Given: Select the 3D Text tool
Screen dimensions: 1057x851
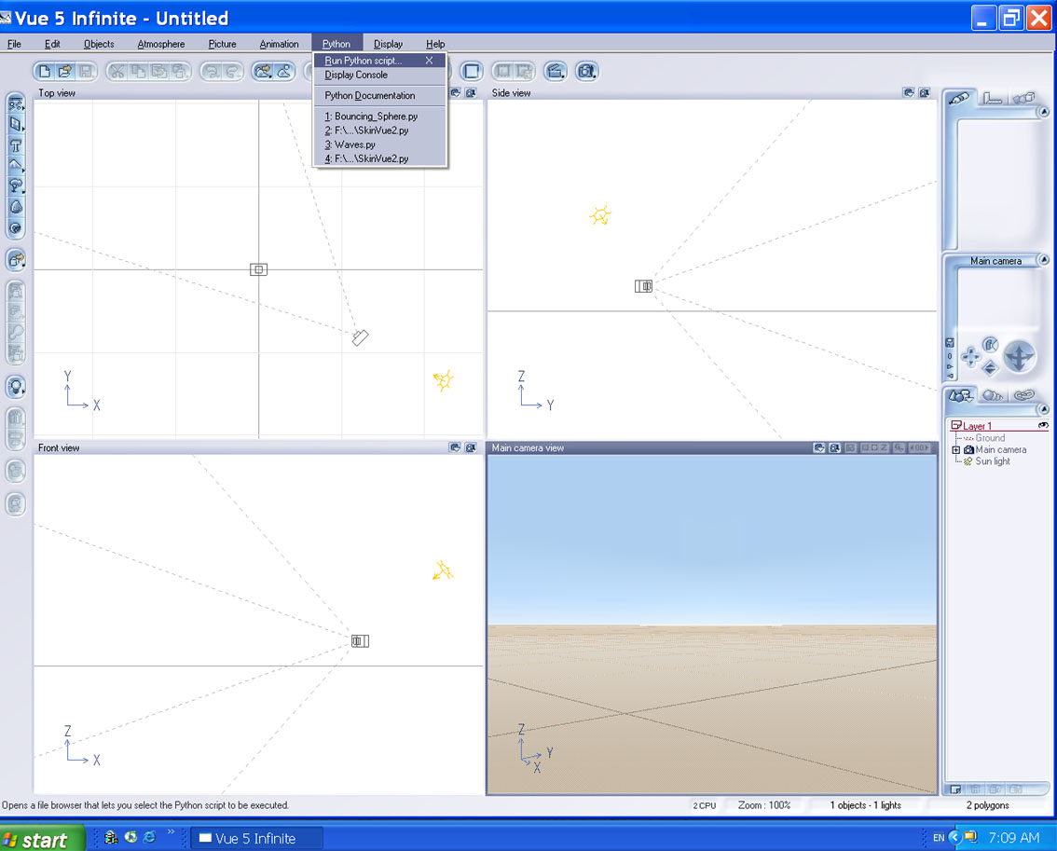Looking at the screenshot, I should tap(16, 145).
